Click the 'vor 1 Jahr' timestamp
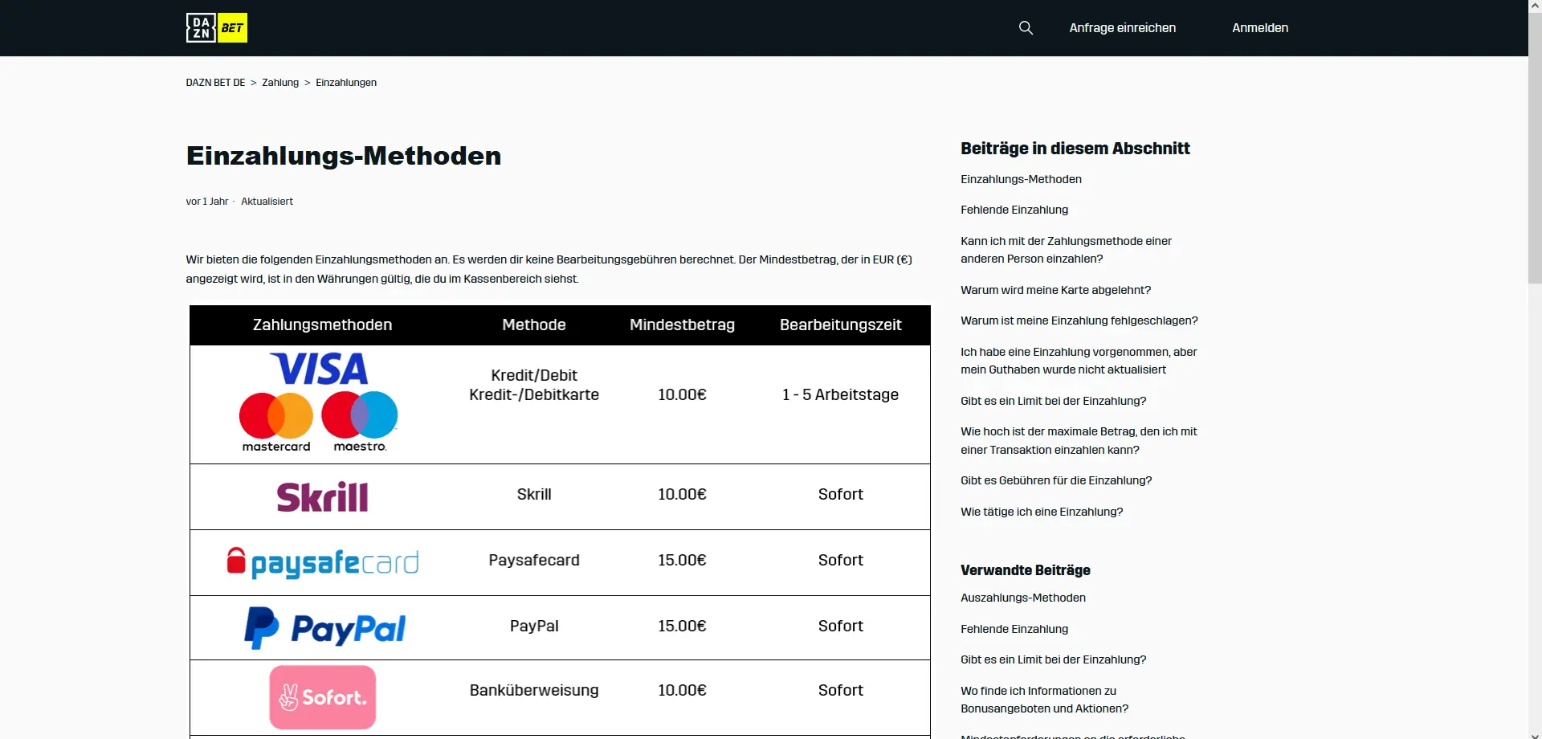Image resolution: width=1542 pixels, height=739 pixels. [207, 202]
